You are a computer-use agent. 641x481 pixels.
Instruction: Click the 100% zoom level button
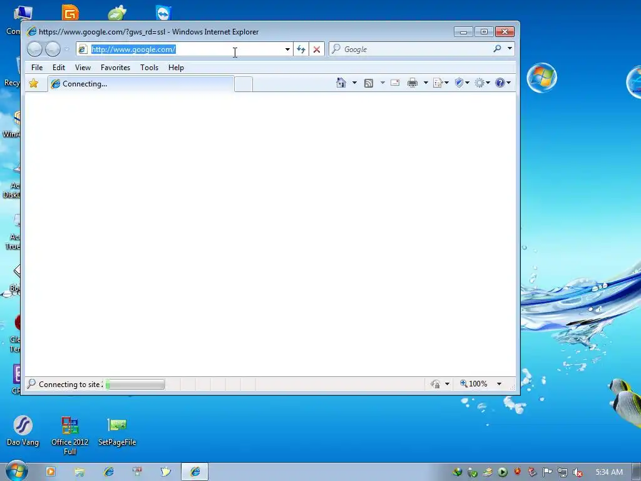(x=473, y=384)
